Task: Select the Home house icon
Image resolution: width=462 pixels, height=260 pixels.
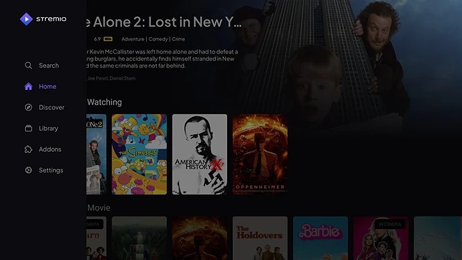Action: (x=28, y=87)
